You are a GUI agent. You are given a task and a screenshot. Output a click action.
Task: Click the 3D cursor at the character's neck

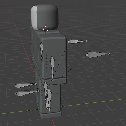(x=46, y=29)
